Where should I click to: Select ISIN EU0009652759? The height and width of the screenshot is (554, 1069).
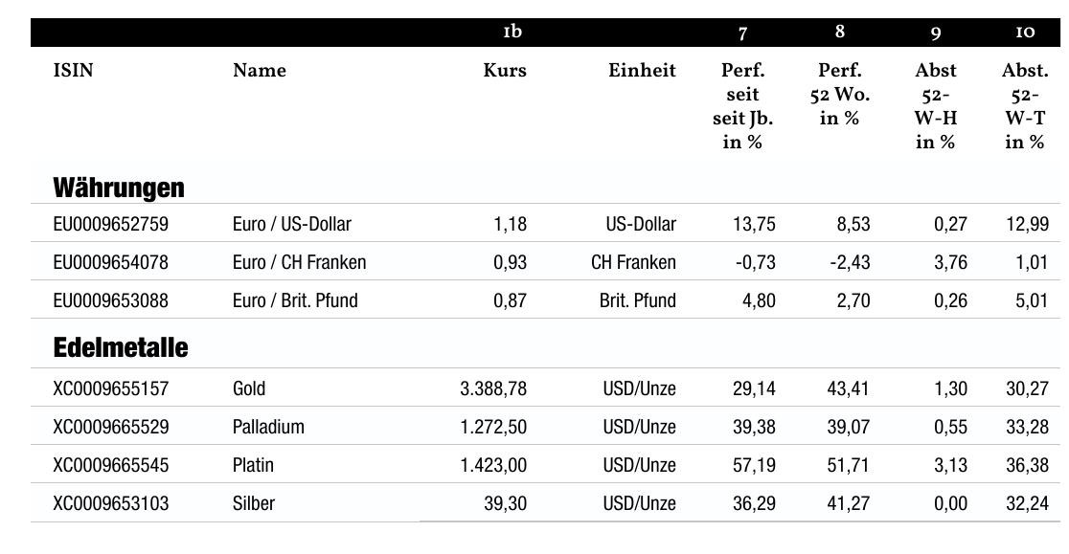110,224
